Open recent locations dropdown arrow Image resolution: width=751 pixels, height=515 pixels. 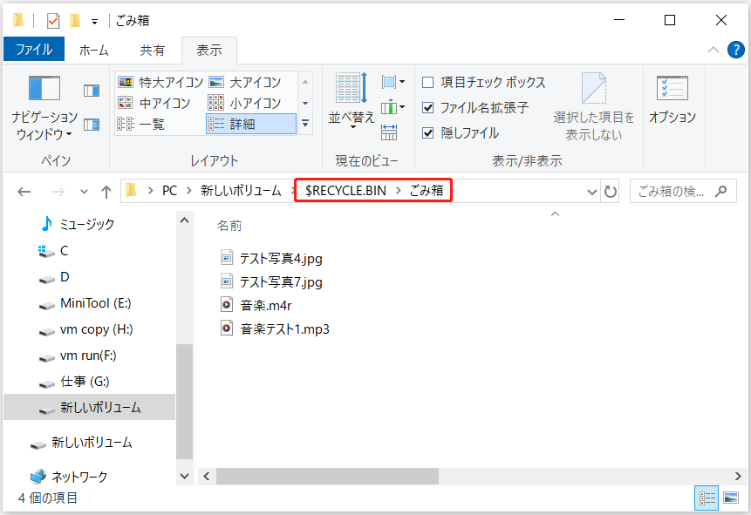(x=85, y=192)
